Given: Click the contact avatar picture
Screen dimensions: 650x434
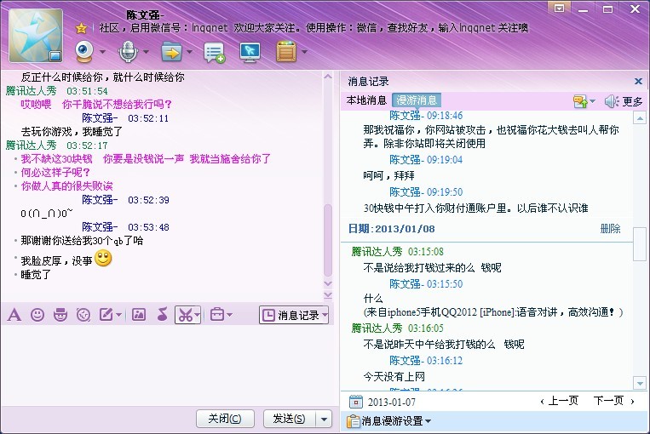Looking at the screenshot, I should [x=36, y=36].
